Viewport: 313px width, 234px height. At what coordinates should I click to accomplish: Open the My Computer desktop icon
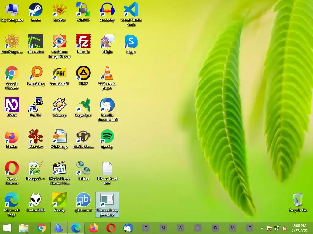12,12
